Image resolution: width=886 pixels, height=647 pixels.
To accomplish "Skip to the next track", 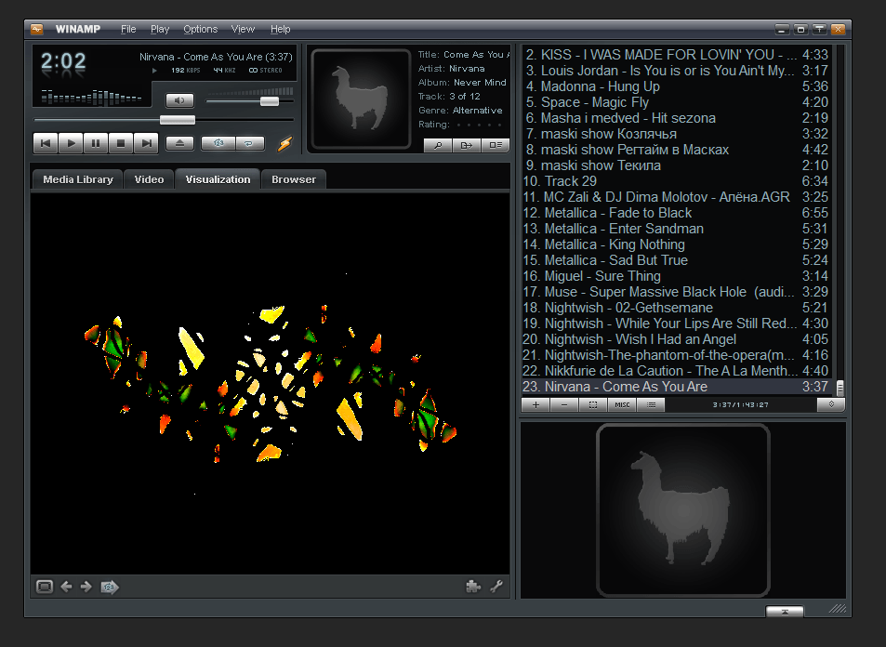I will click(x=146, y=143).
